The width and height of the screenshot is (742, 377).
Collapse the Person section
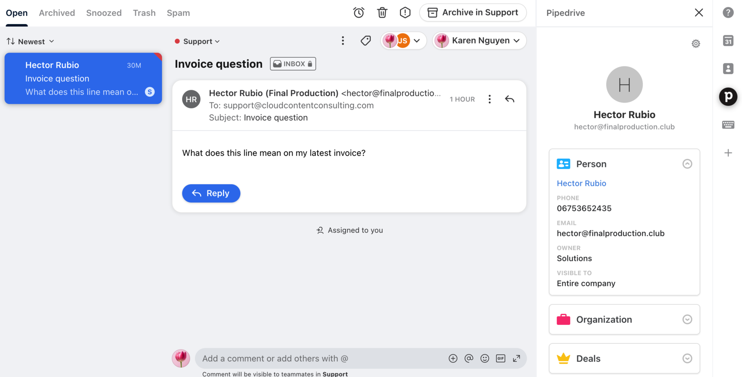point(687,164)
